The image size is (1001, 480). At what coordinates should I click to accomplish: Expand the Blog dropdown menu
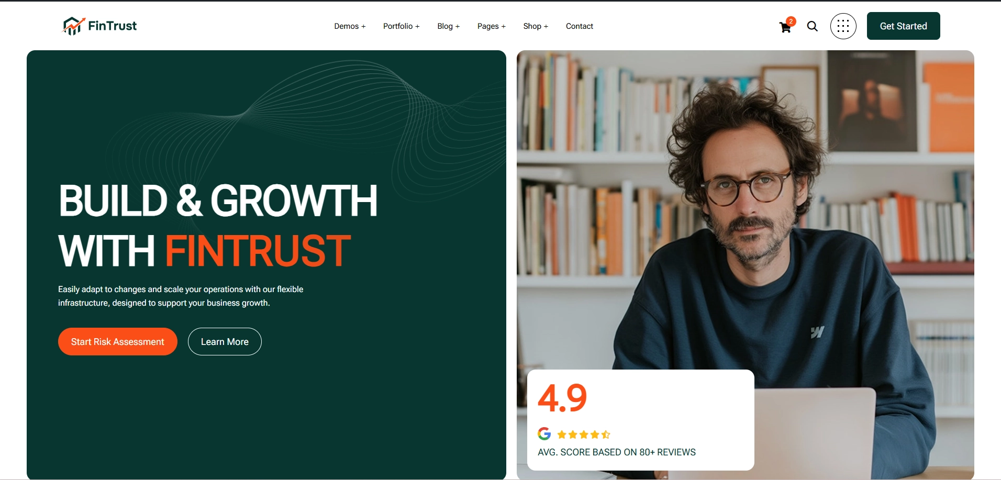pyautogui.click(x=448, y=26)
